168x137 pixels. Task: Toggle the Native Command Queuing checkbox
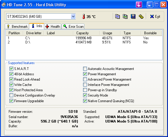tap(85, 101)
